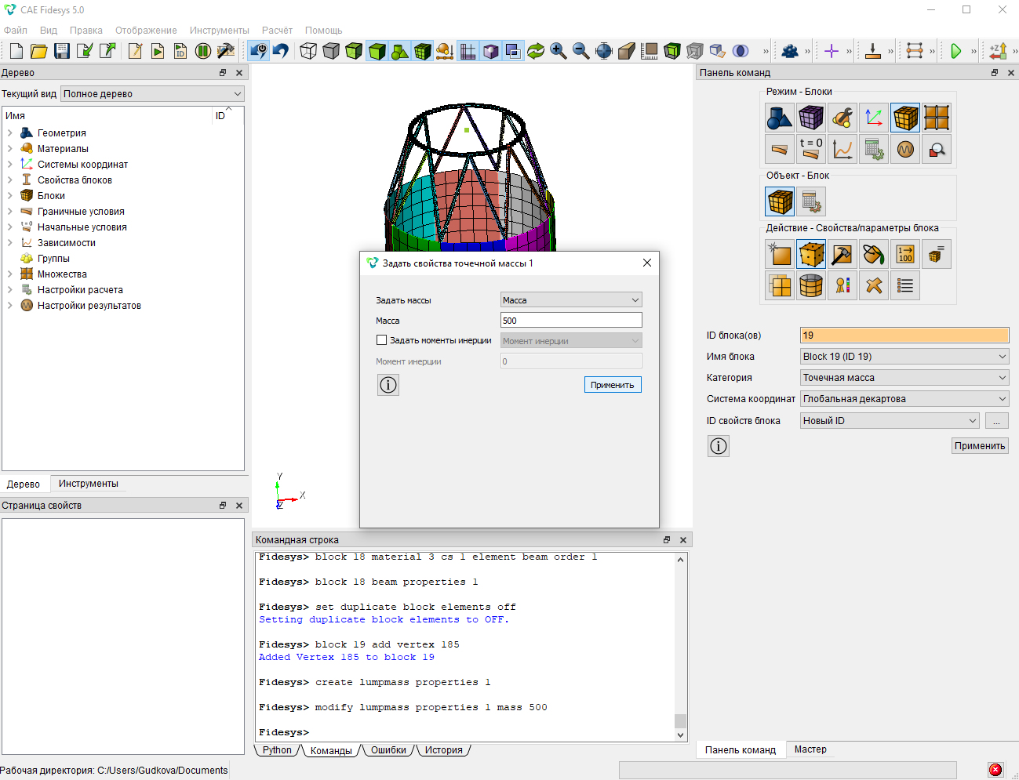Click the zoom out magnifier icon

581,51
